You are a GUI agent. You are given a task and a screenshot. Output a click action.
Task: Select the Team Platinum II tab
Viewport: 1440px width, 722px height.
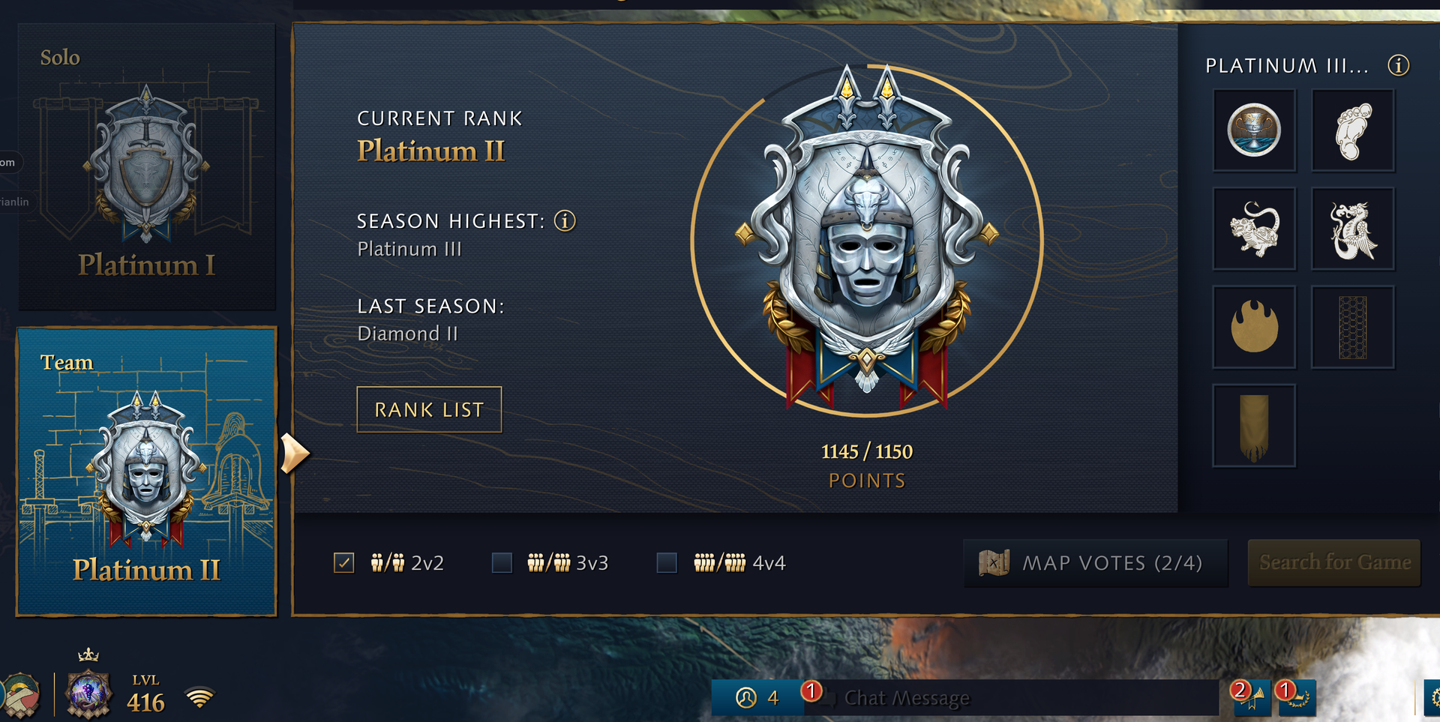[147, 472]
